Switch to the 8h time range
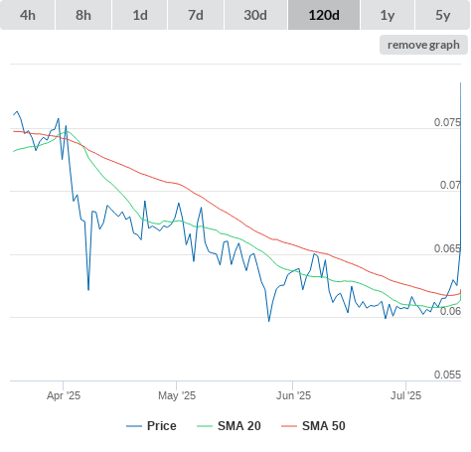471x452 pixels. coord(83,15)
